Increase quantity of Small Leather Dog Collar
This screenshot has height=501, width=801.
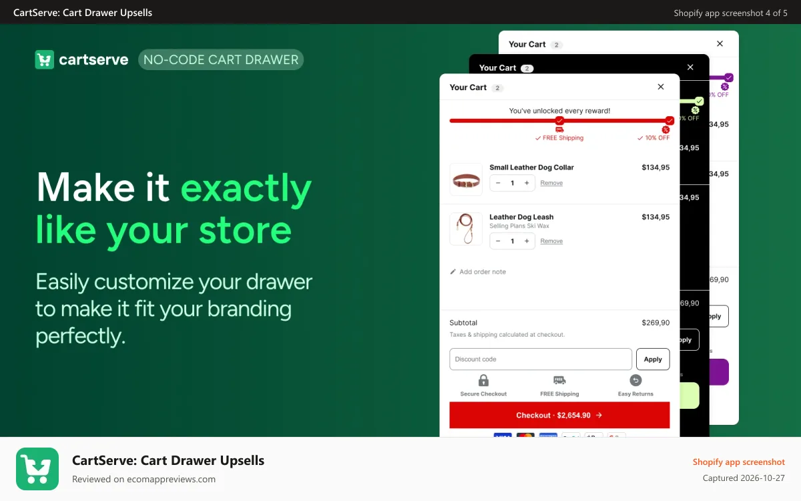point(527,183)
